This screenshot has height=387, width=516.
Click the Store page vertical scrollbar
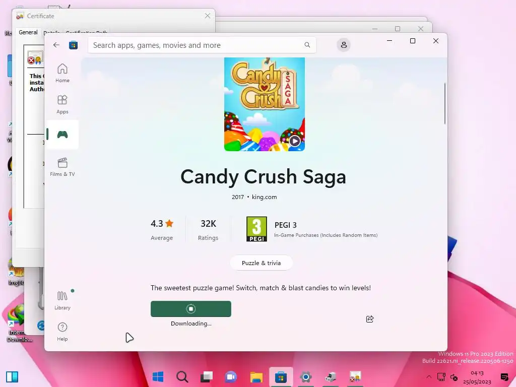point(444,104)
